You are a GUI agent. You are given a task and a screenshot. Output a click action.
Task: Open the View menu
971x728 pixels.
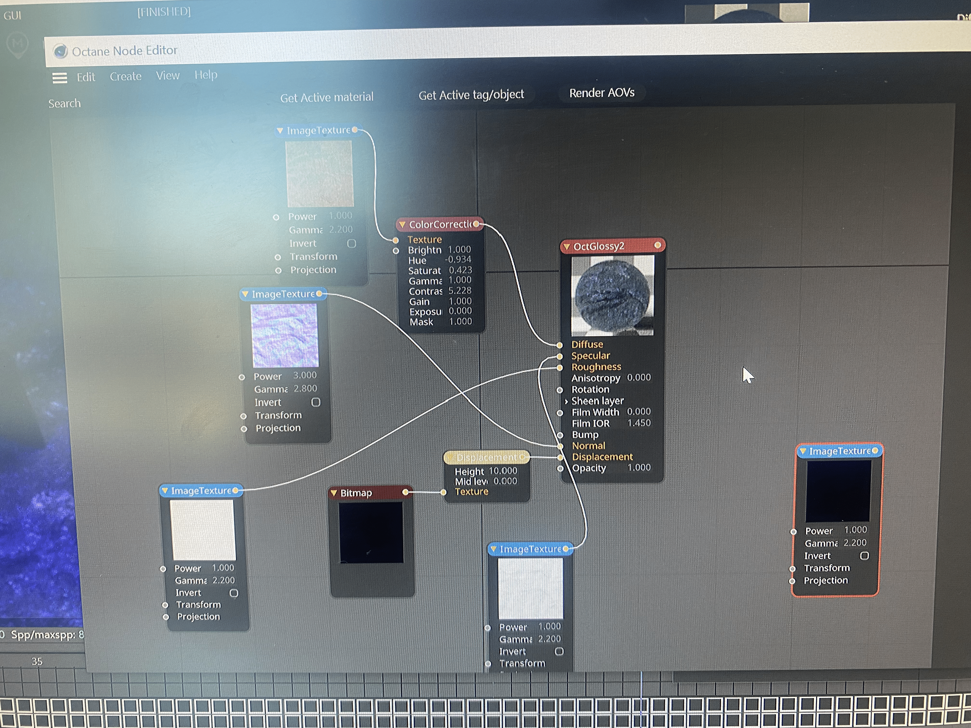pyautogui.click(x=168, y=76)
